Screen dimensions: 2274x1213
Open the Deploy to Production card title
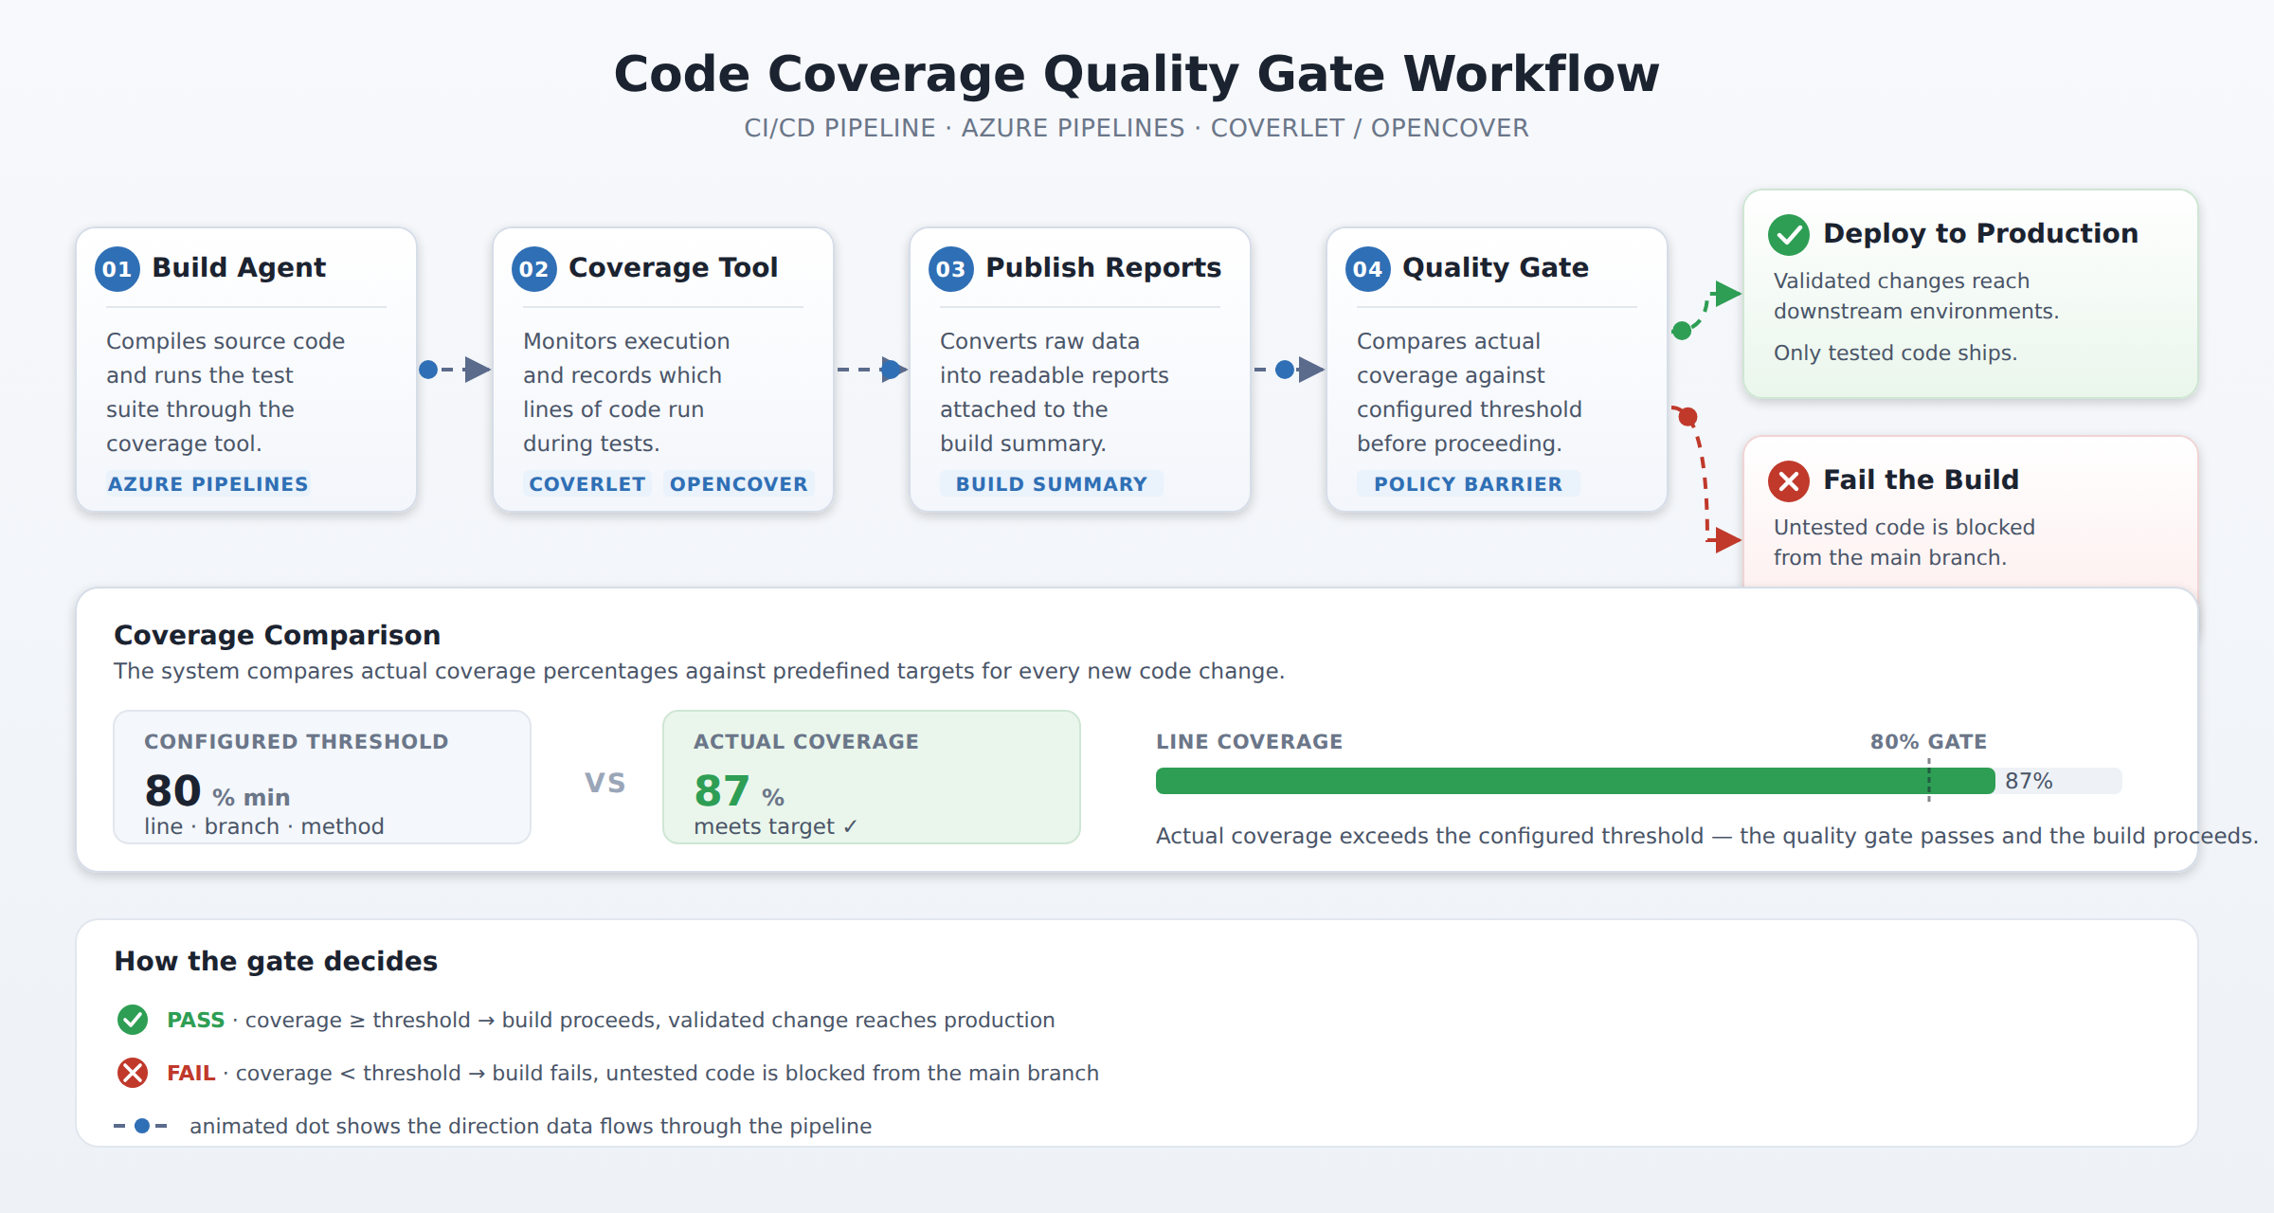1980,233
